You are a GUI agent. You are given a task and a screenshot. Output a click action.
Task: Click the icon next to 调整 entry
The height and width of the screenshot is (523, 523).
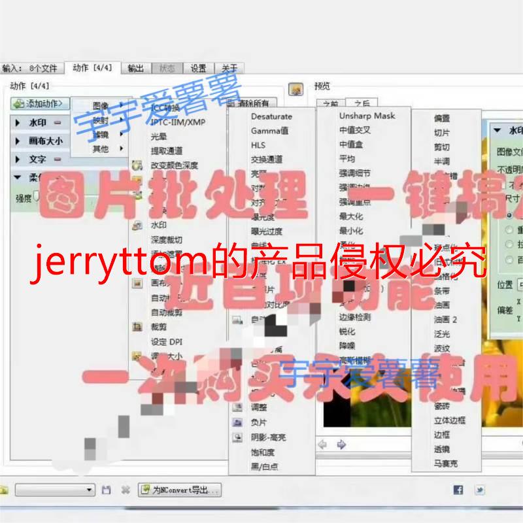(x=237, y=407)
